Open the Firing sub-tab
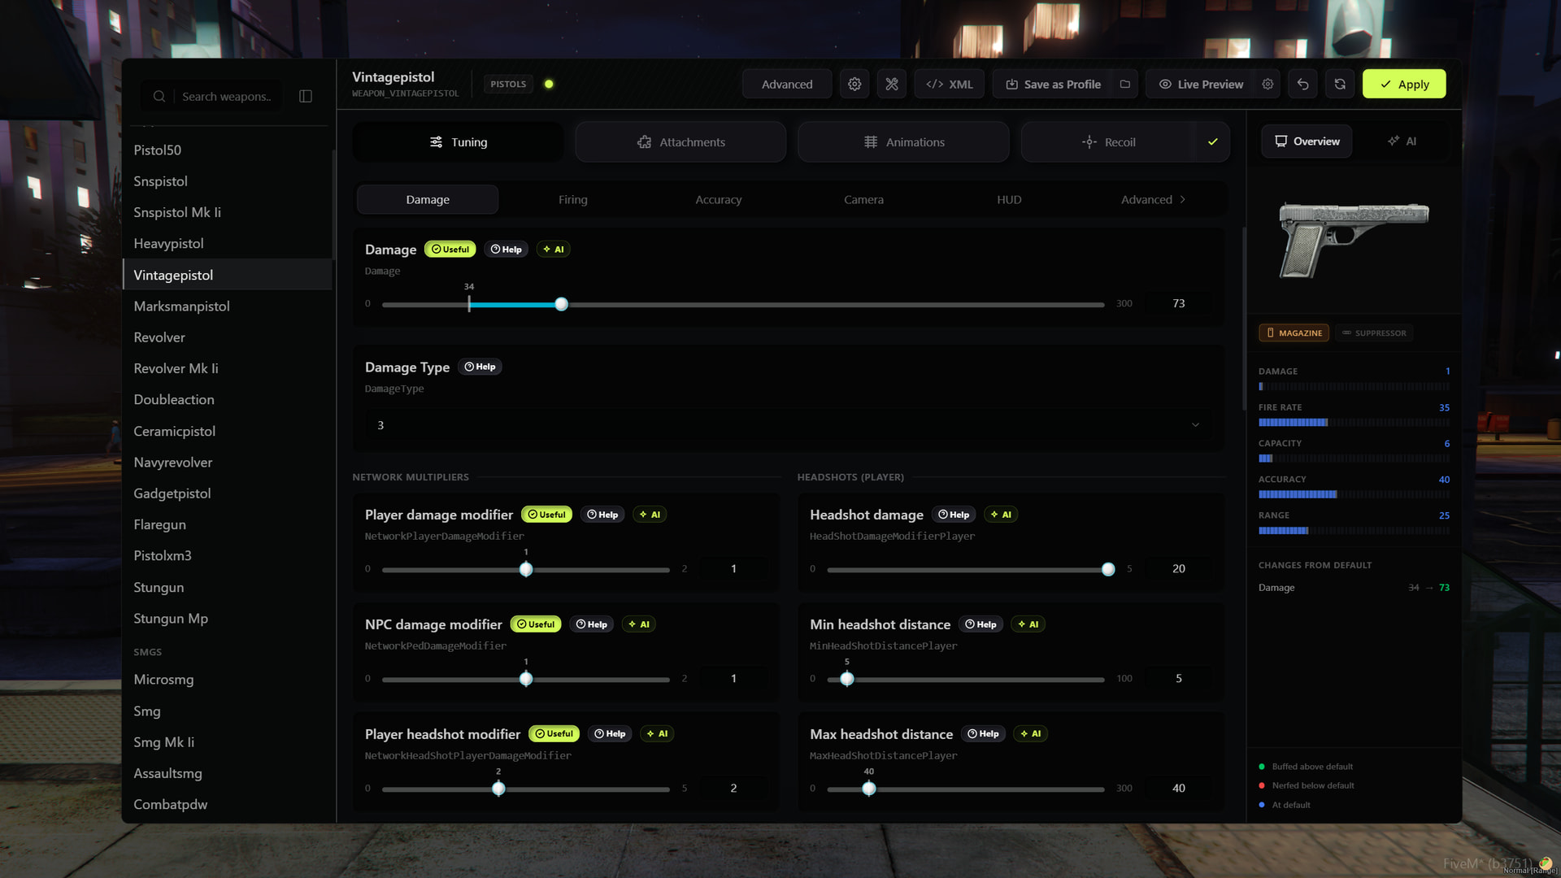Viewport: 1561px width, 878px height. (572, 199)
